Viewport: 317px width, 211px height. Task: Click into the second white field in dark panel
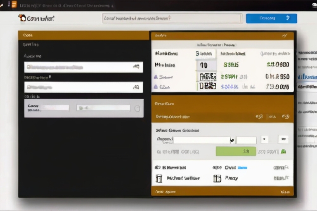(83, 87)
